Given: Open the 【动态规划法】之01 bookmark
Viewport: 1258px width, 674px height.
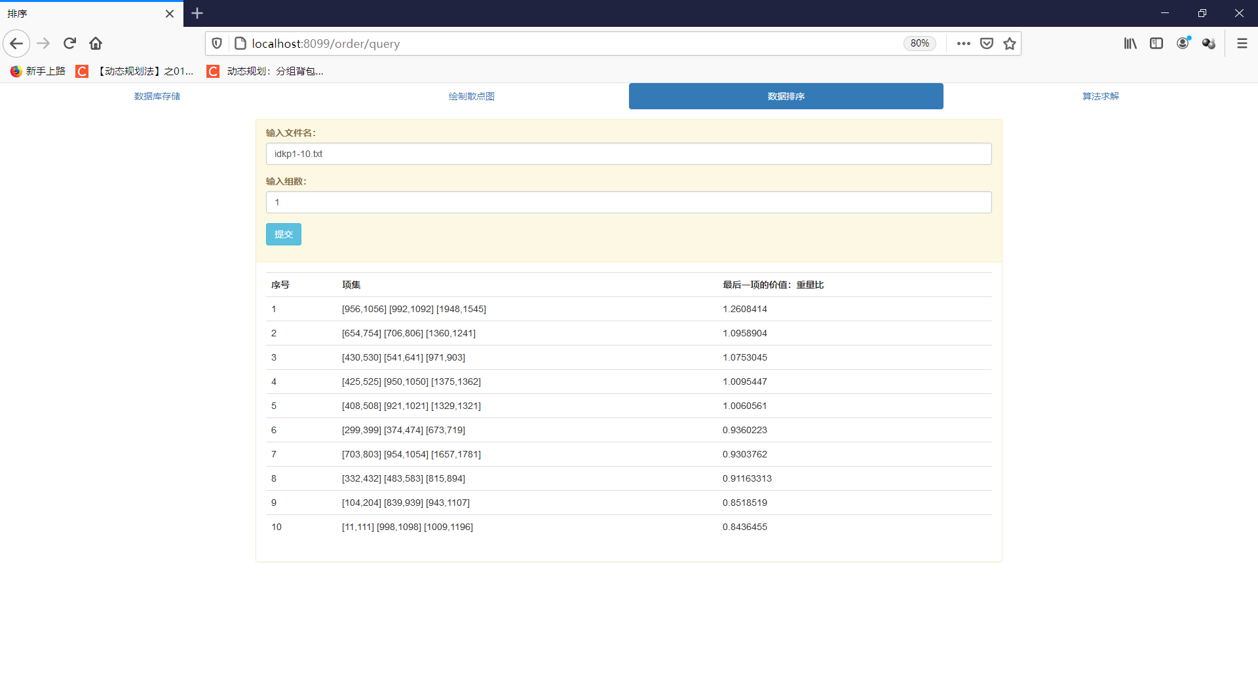Looking at the screenshot, I should (135, 71).
